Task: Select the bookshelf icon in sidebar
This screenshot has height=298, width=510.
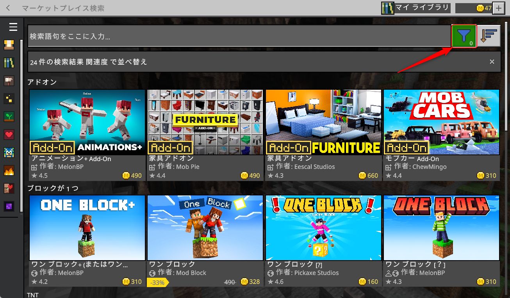Action: click(x=9, y=63)
